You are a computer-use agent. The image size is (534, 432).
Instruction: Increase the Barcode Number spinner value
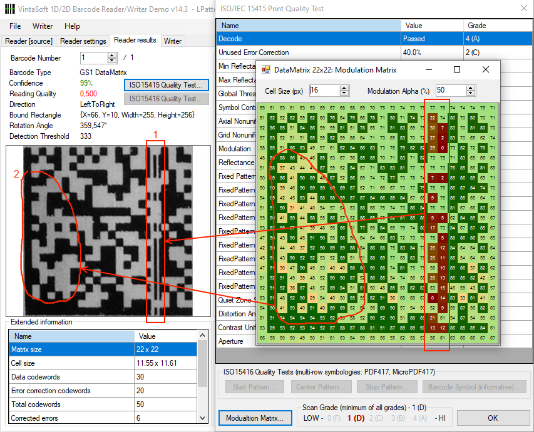112,55
